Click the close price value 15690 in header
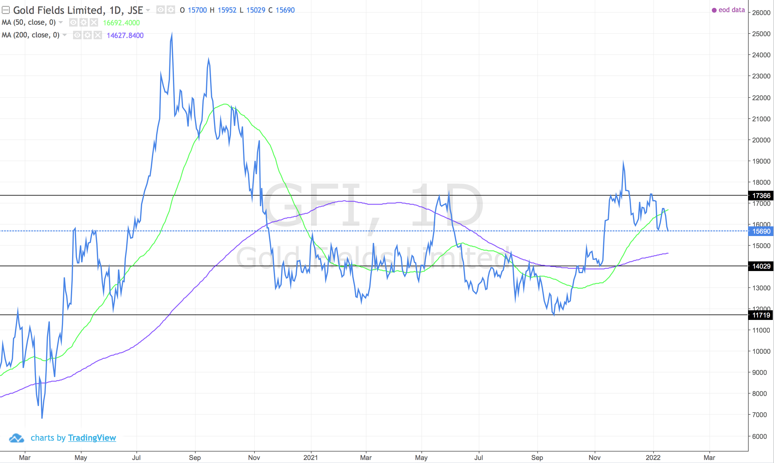774x463 pixels. point(285,10)
